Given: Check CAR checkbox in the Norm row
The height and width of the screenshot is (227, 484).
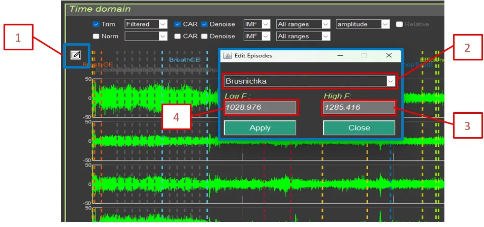Looking at the screenshot, I should tap(177, 37).
